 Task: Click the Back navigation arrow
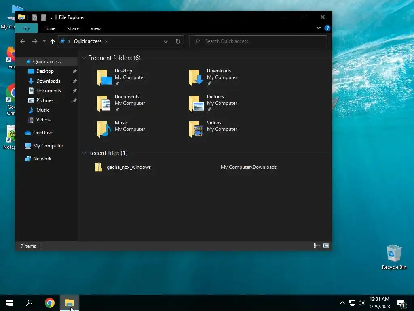coord(23,41)
